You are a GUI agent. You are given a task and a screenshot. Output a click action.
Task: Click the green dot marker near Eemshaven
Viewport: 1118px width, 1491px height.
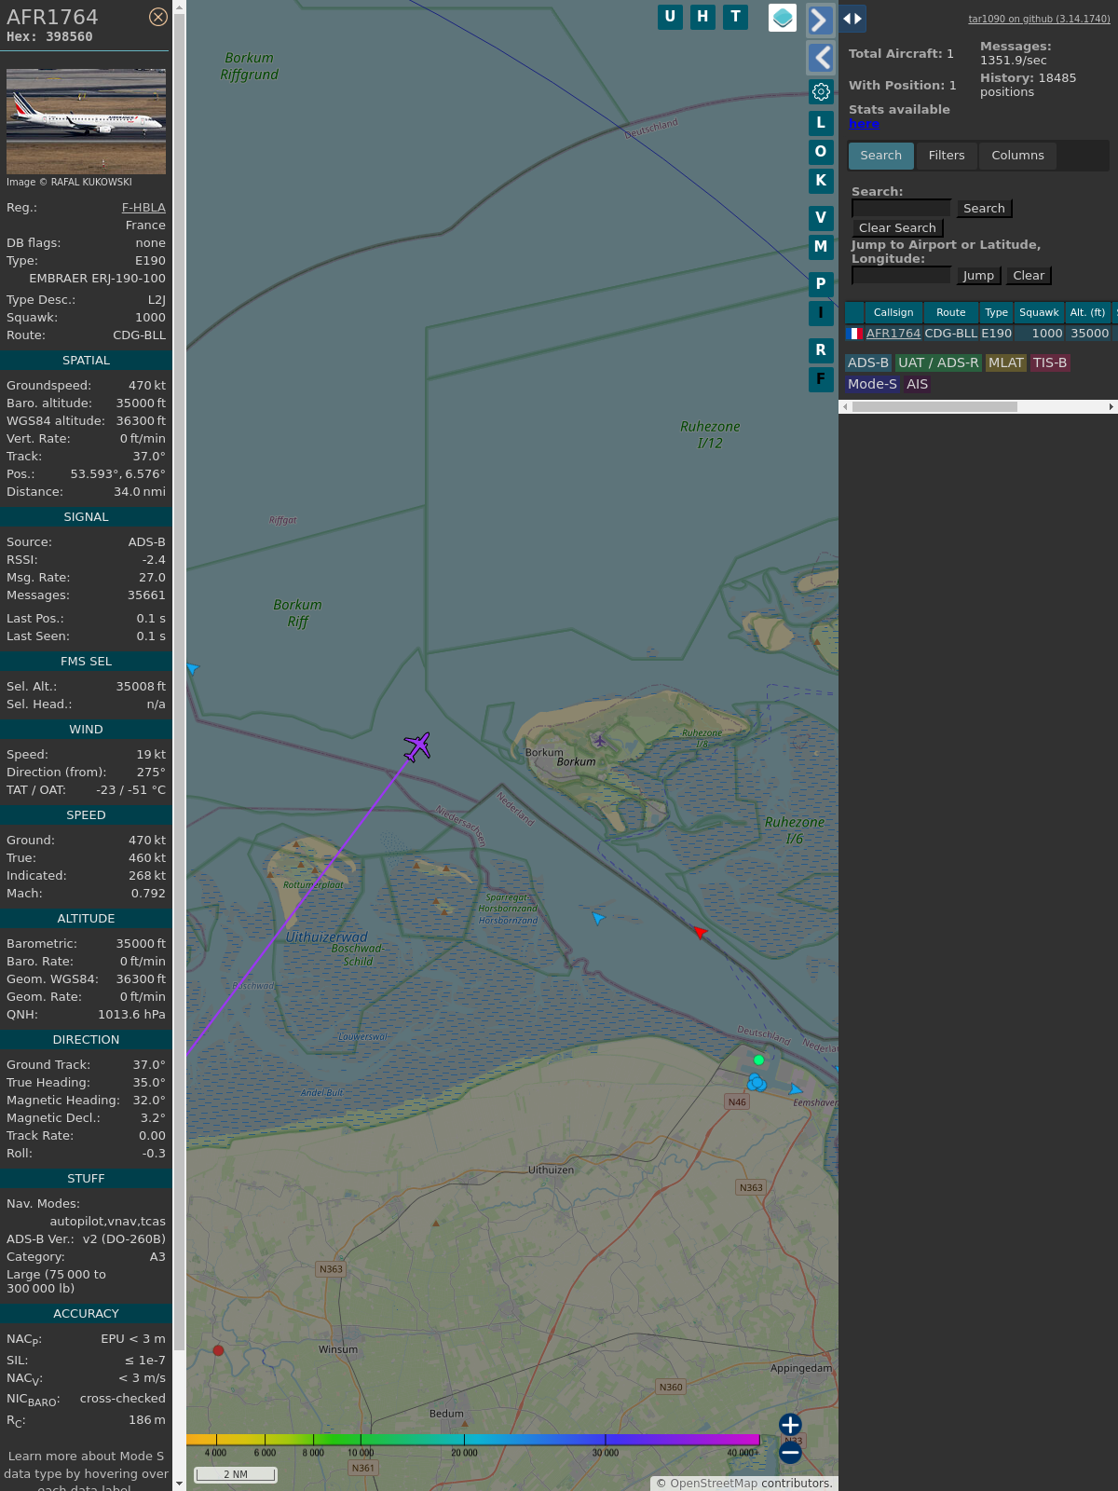coord(758,1060)
